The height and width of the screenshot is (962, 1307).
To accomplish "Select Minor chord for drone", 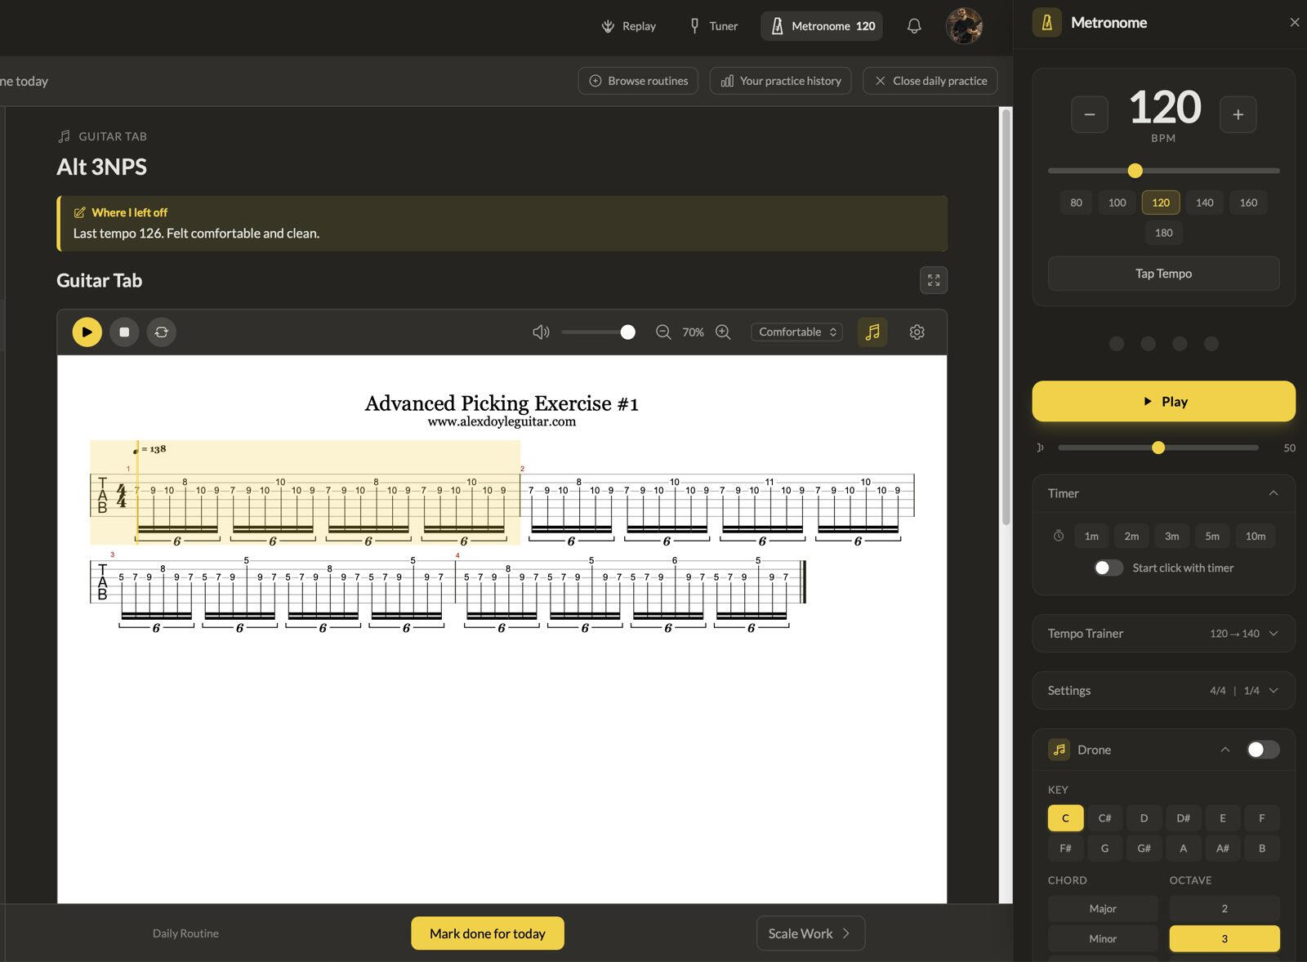I will (x=1103, y=939).
